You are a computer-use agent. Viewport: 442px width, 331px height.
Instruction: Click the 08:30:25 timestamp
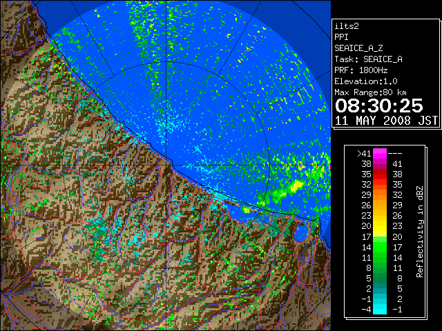click(x=379, y=106)
